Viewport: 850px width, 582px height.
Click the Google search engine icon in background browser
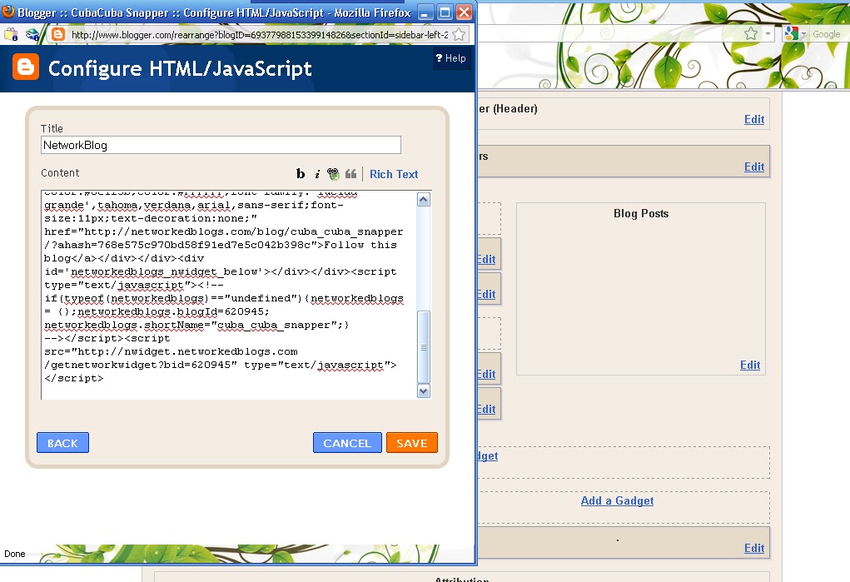(791, 33)
